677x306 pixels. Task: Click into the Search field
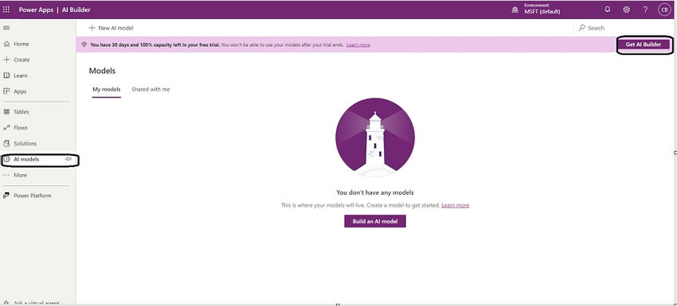coord(624,28)
